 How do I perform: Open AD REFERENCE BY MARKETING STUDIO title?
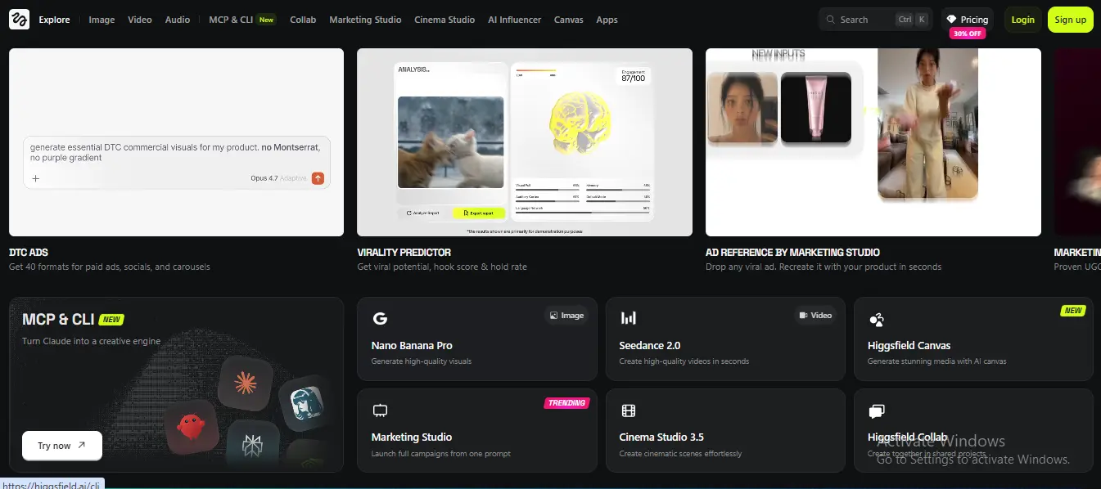[x=792, y=253]
